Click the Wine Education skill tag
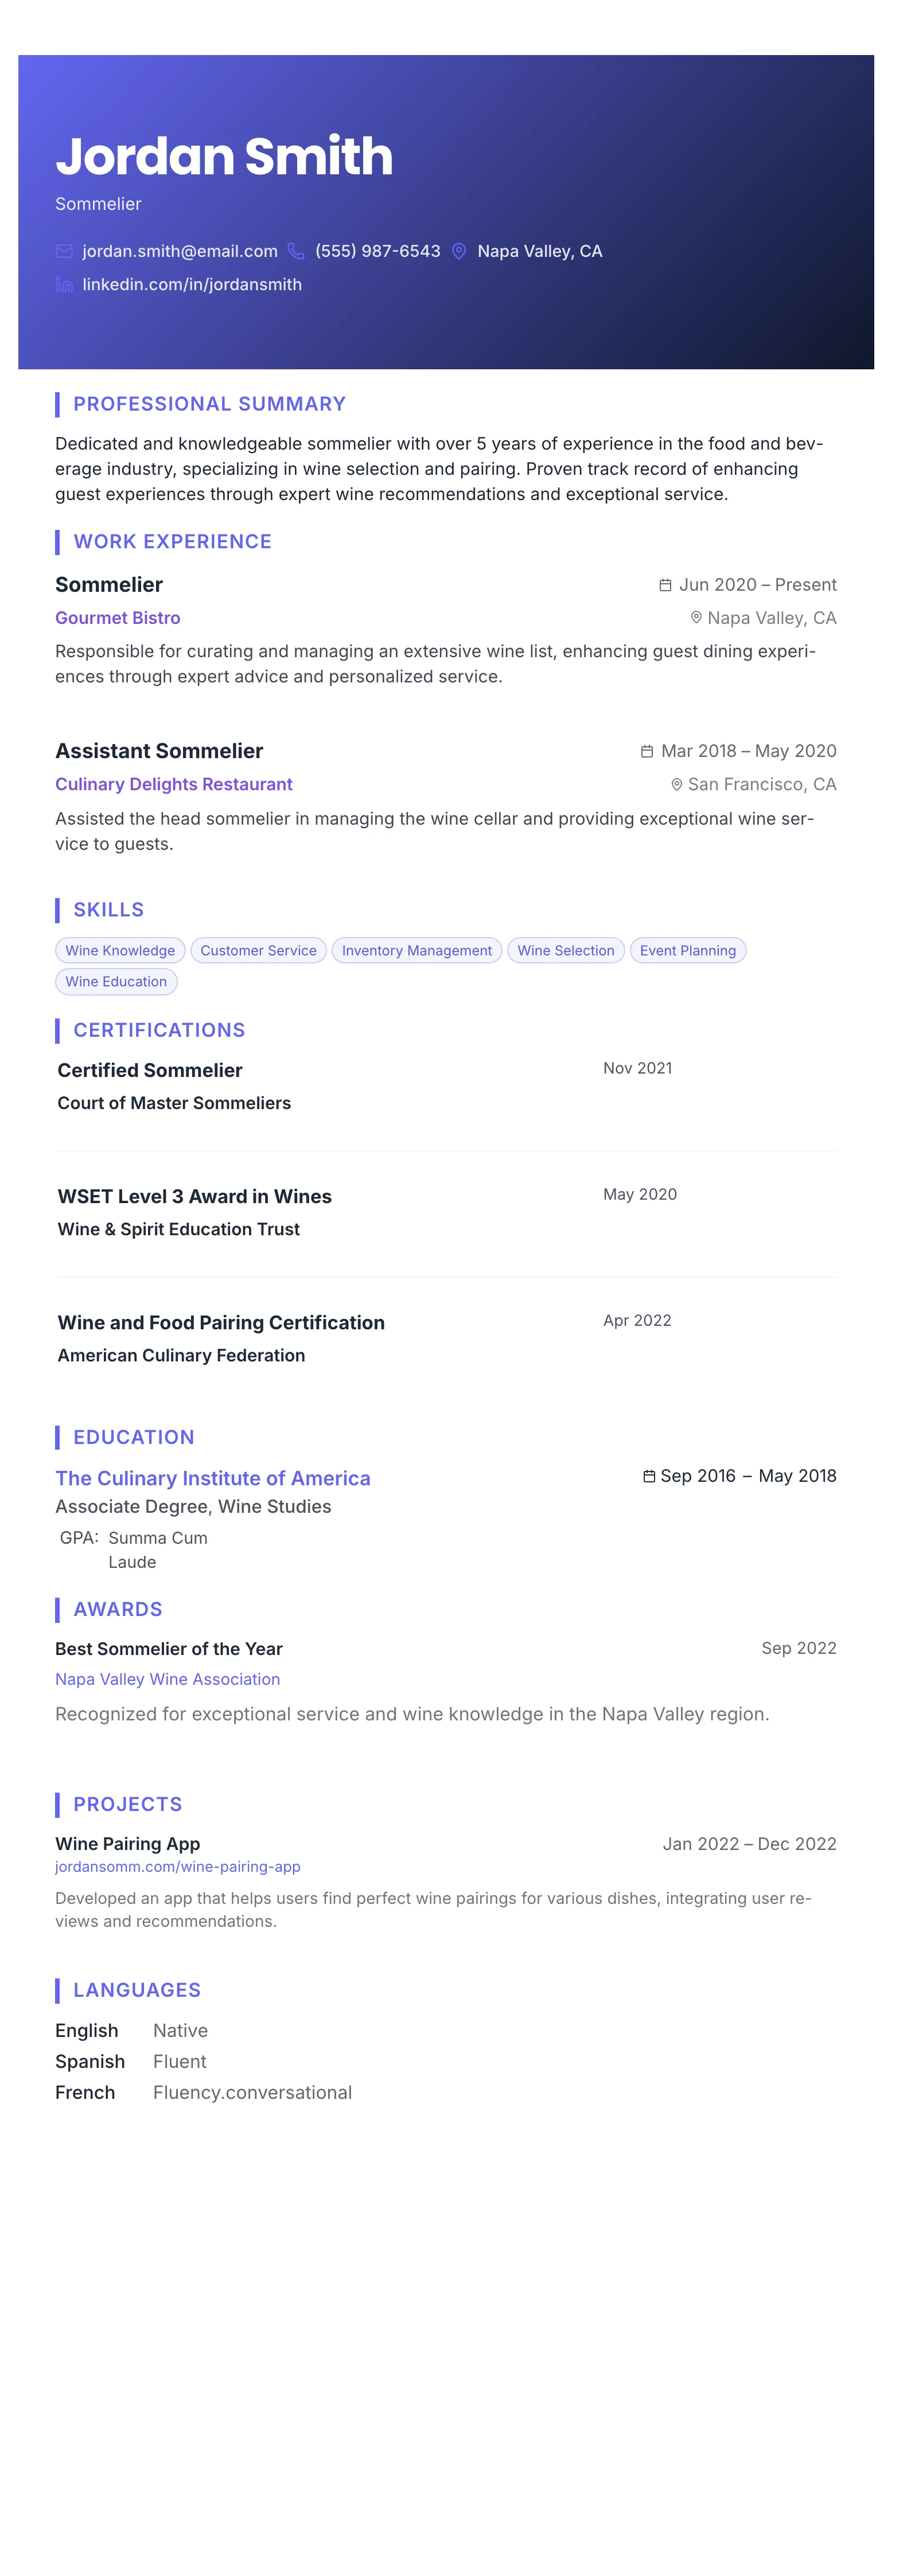Image resolution: width=911 pixels, height=2576 pixels. click(116, 981)
